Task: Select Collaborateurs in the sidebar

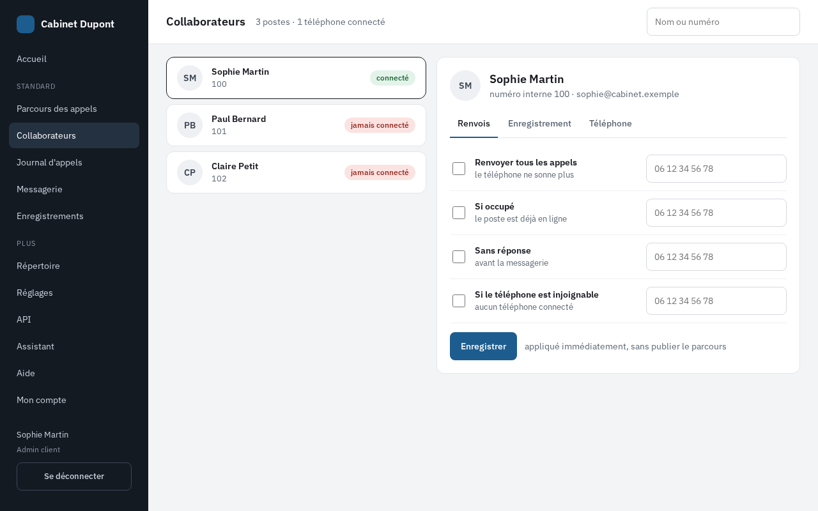Action: [74, 135]
